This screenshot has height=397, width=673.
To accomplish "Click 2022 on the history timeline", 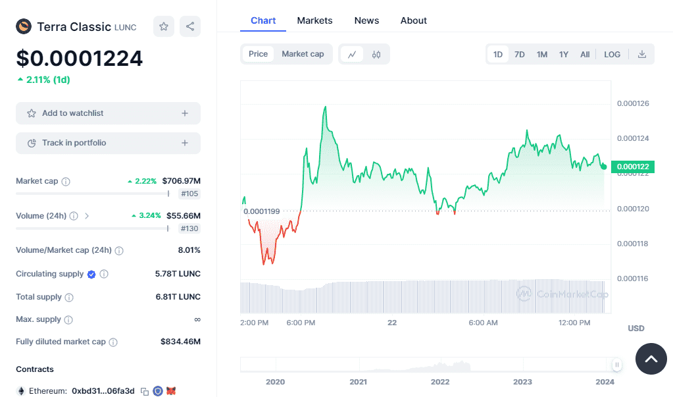I will coord(440,382).
